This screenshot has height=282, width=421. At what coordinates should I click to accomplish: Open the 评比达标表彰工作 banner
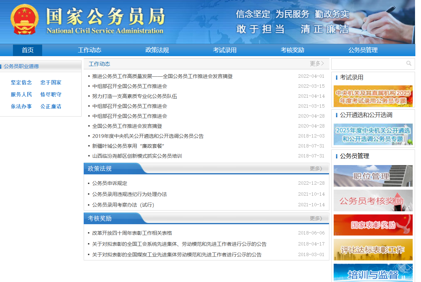[x=373, y=249]
